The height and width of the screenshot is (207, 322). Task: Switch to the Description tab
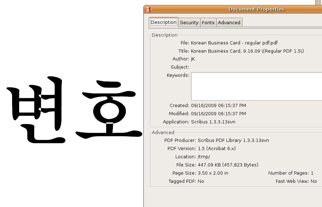point(164,22)
